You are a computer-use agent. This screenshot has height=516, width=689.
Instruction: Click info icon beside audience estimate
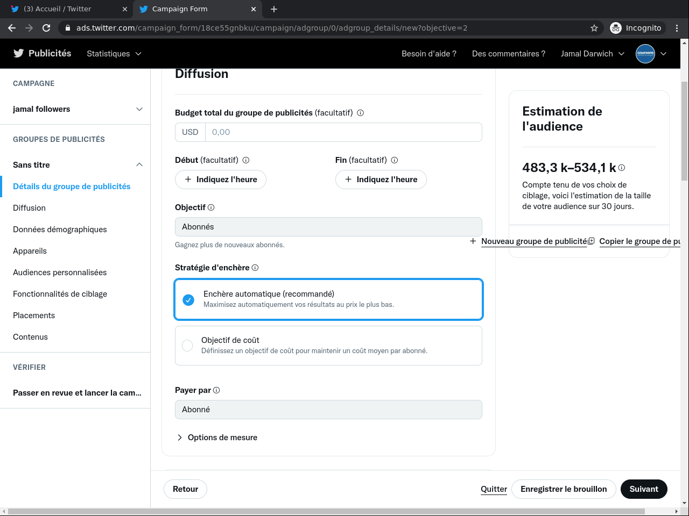[x=622, y=168]
